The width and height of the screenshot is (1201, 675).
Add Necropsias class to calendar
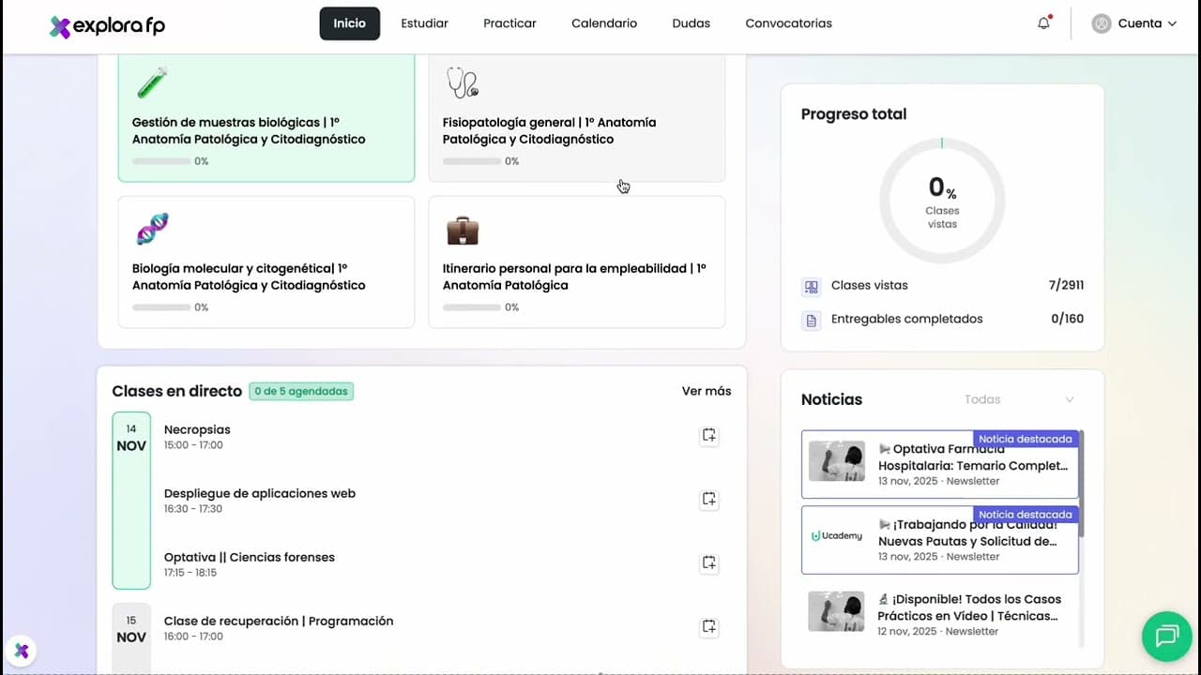709,435
